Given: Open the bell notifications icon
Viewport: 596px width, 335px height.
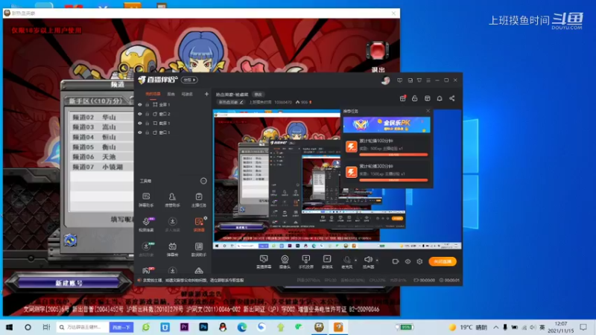Looking at the screenshot, I should (x=440, y=98).
